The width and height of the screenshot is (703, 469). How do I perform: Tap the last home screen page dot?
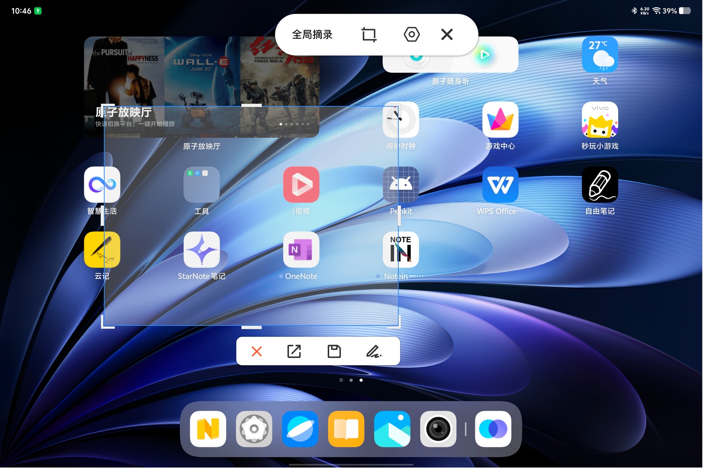point(361,380)
